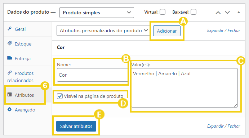Image resolution: width=249 pixels, height=138 pixels.
Task: Open Atributos personalizados do produto dropdown
Action: click(103, 30)
